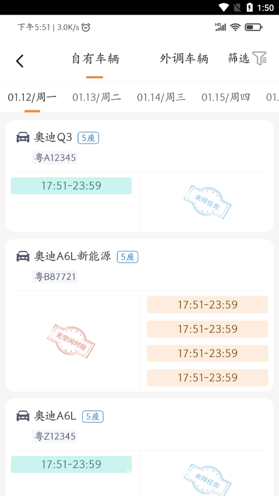
Task: Tap 奥迪Q3 free slot 17:51-23:59
Action: point(71,186)
